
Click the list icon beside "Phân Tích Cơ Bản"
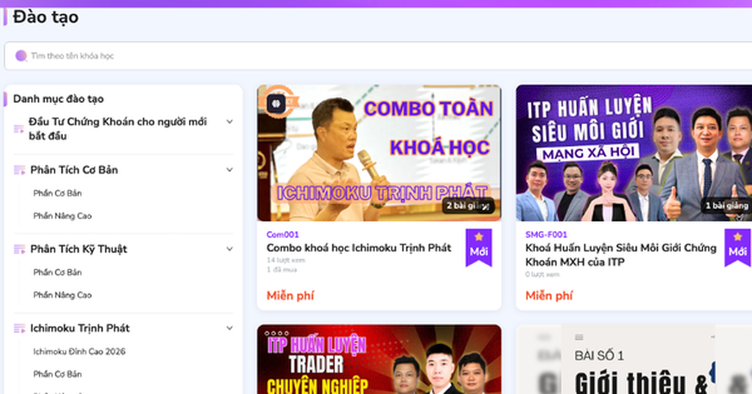pyautogui.click(x=19, y=169)
